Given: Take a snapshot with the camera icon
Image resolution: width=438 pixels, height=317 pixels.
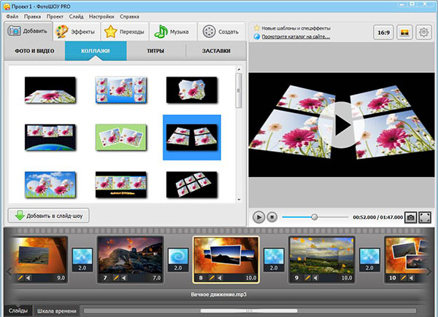Looking at the screenshot, I should pos(410,217).
